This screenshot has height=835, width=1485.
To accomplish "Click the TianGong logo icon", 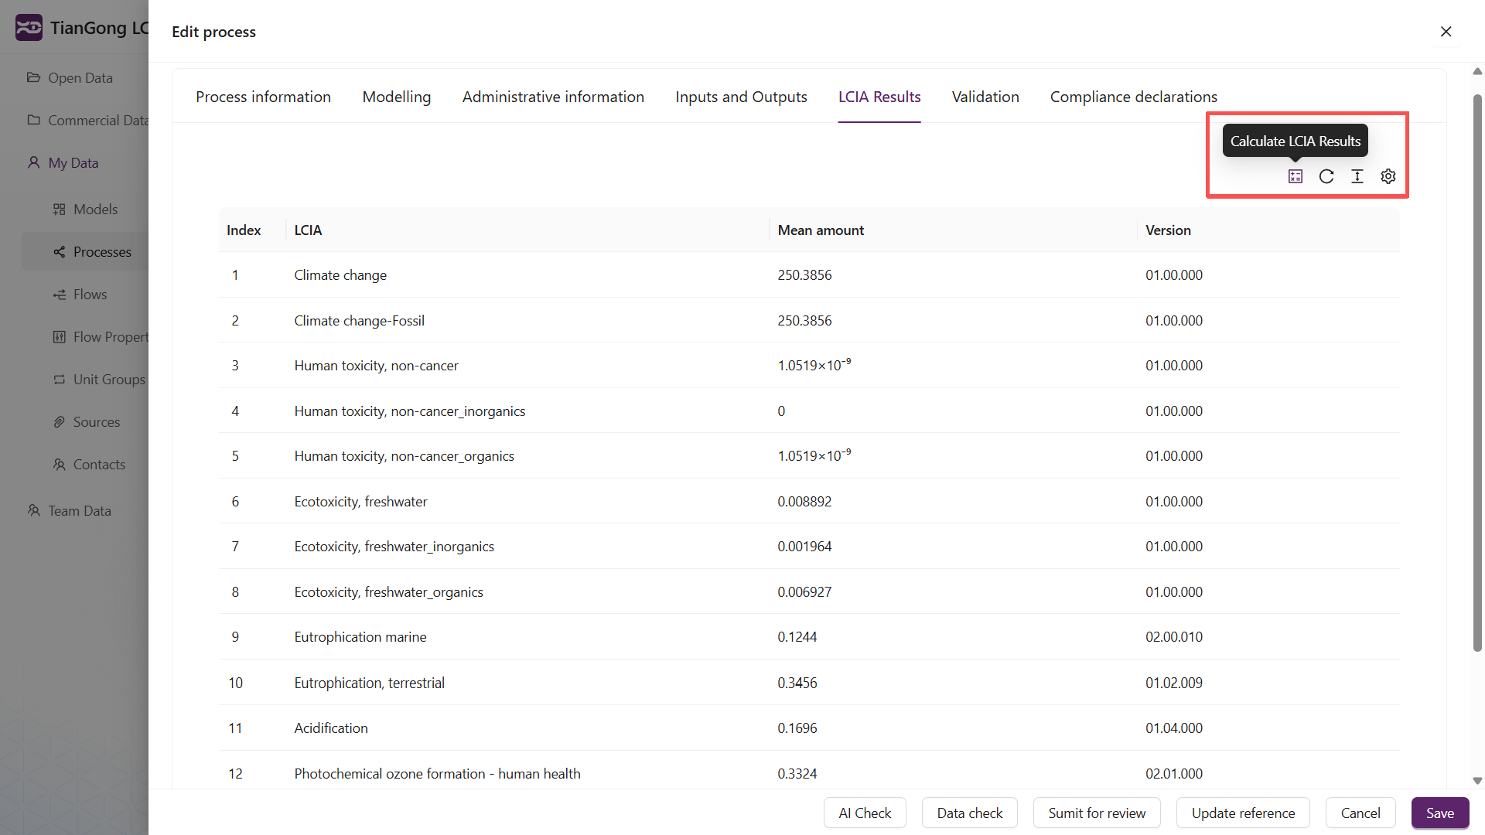I will [x=29, y=28].
